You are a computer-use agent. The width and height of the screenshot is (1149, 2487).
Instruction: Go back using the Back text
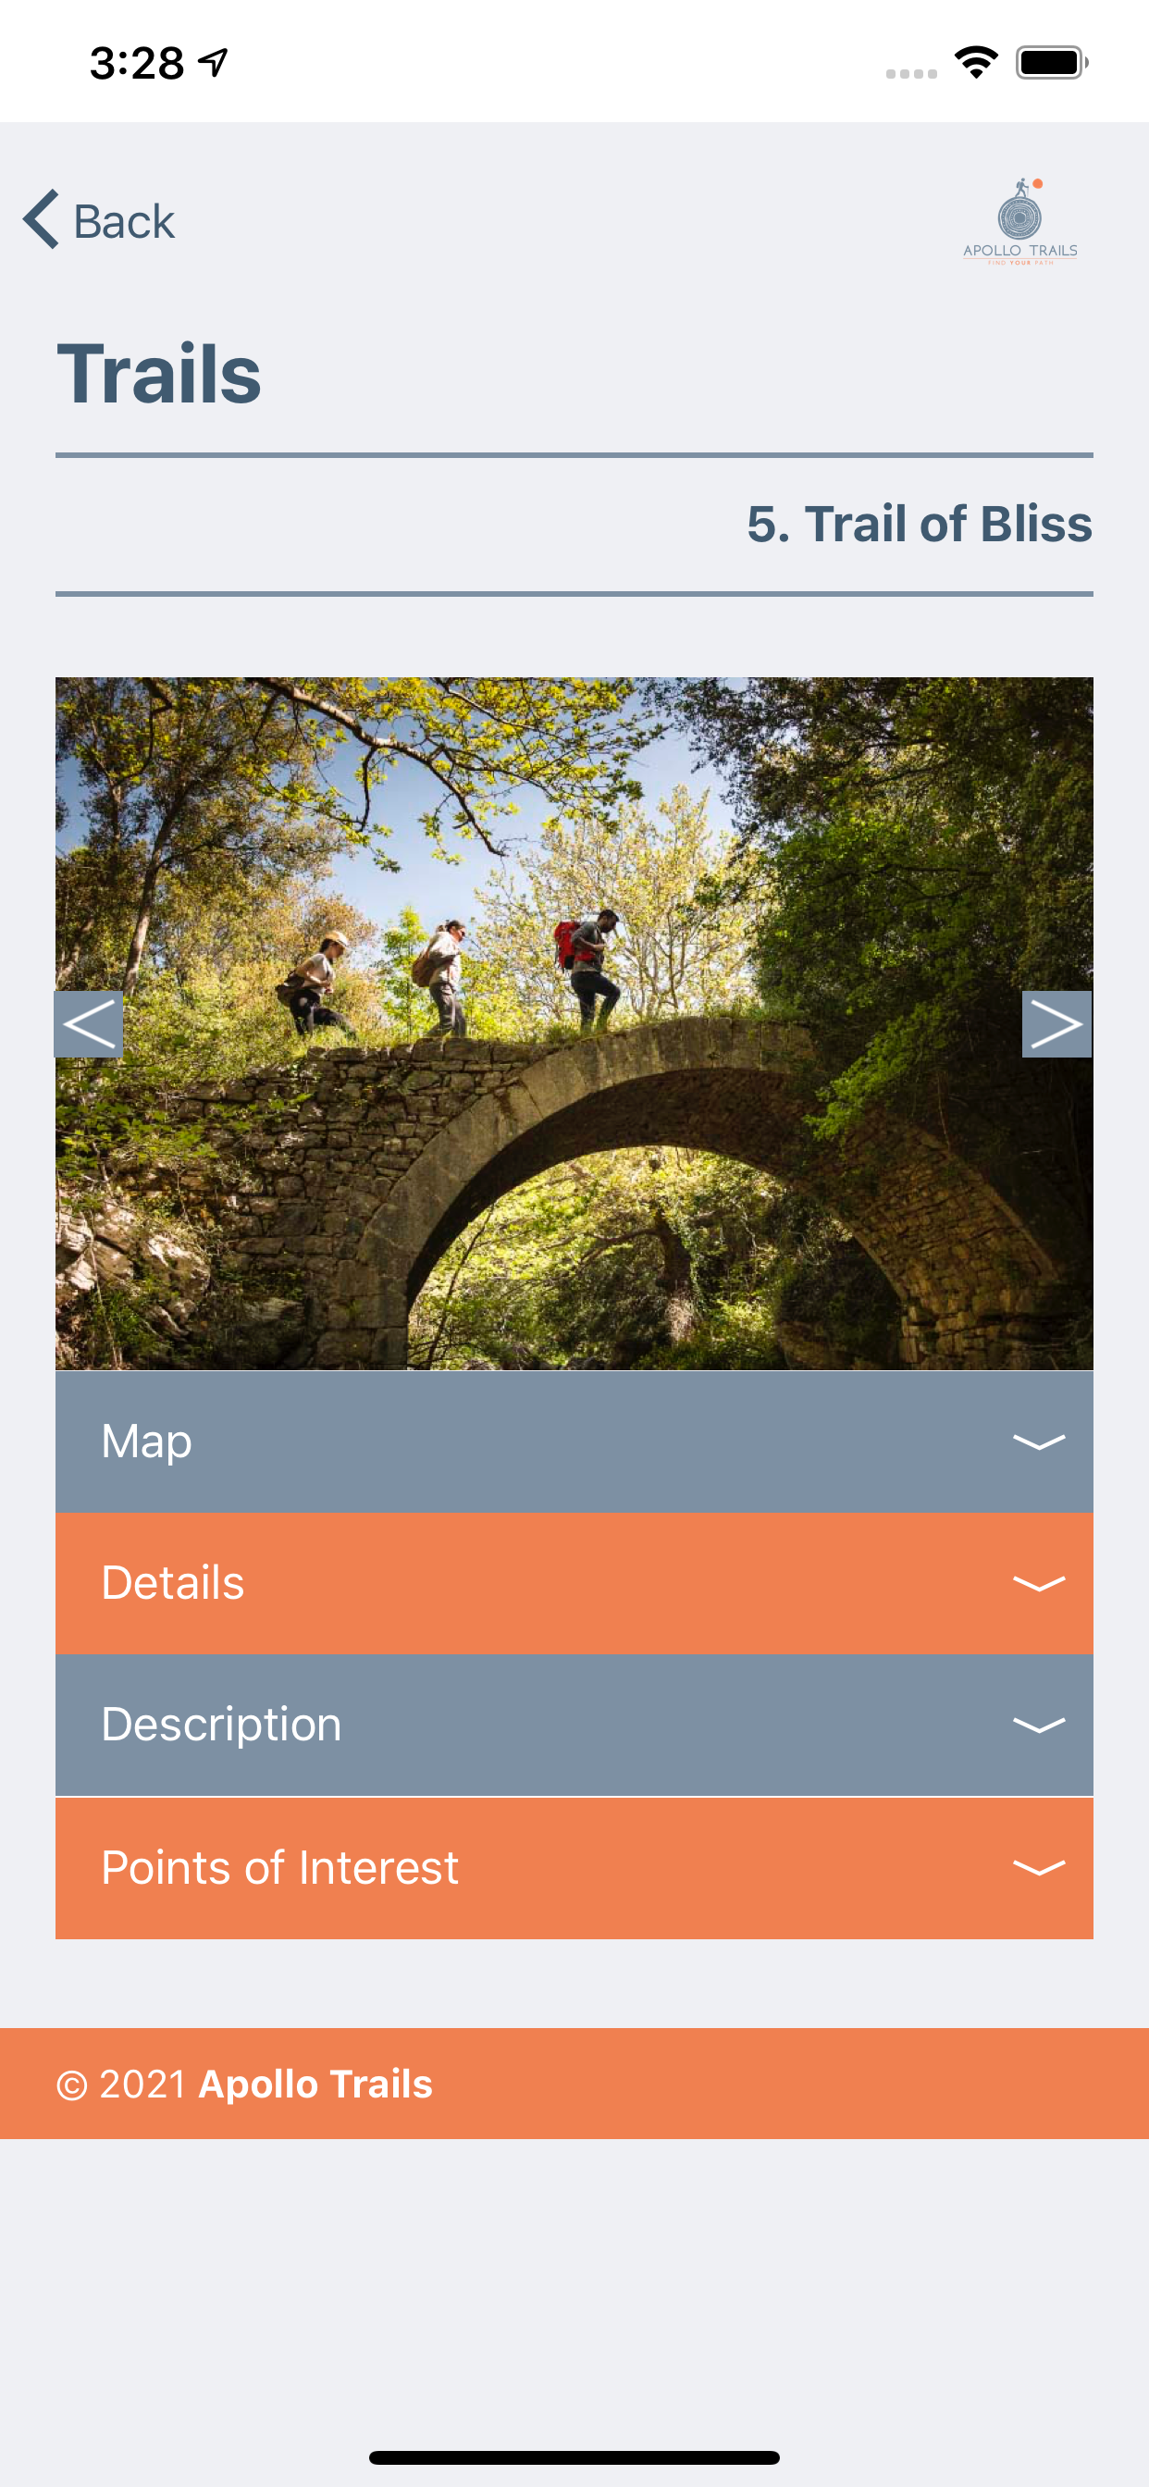pos(124,221)
